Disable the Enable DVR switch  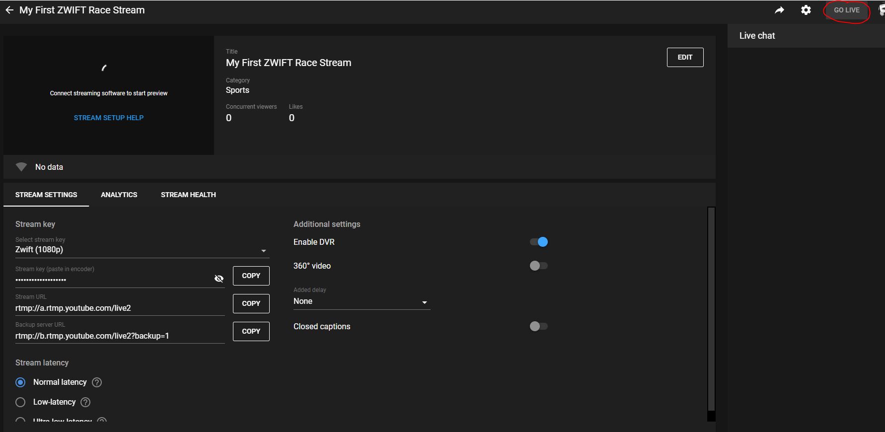point(539,242)
